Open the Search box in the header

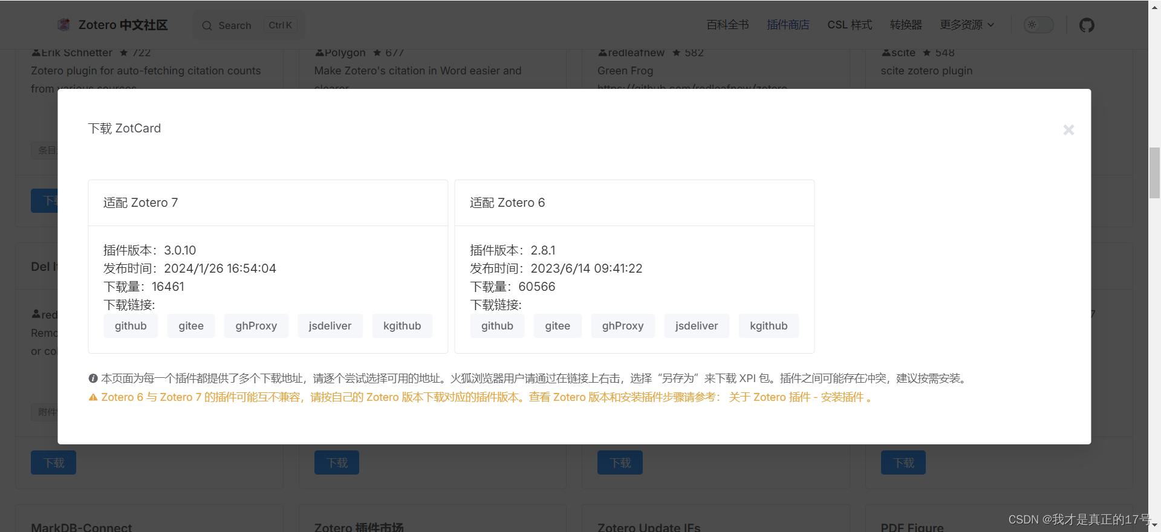click(249, 25)
